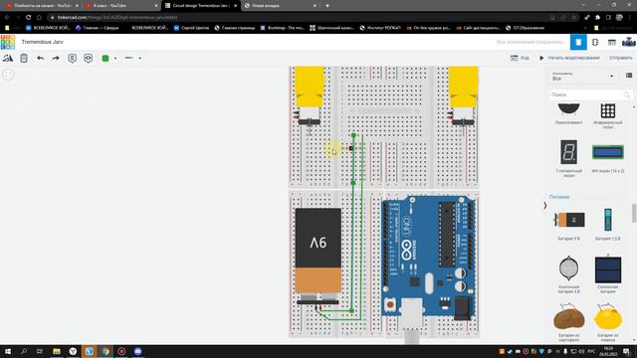The width and height of the screenshot is (637, 358).
Task: Click the components panel scrollbar
Action: (x=634, y=213)
